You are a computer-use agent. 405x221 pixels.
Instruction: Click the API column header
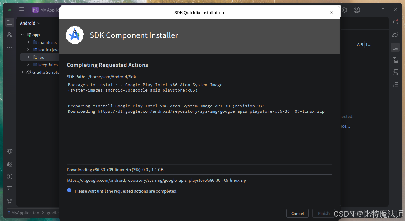click(x=360, y=45)
